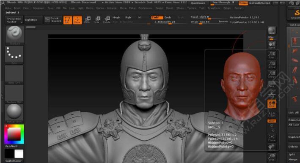Activate the Scale transform icon
This screenshot has height=163, width=300.
[97, 20]
